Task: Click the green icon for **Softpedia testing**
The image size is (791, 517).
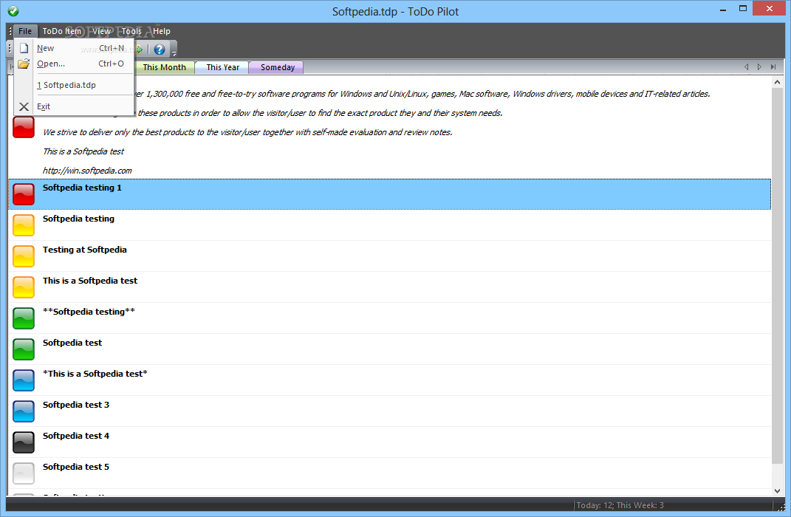Action: 24,318
